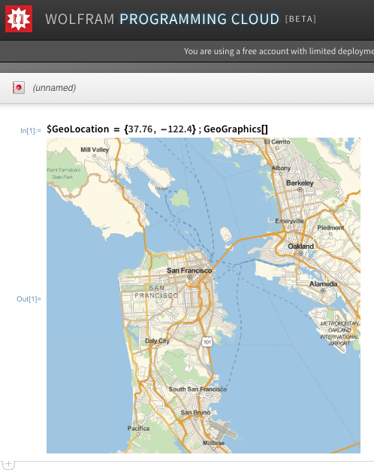This screenshot has width=374, height=473.
Task: Click Pacifica label on map
Action: 138,429
